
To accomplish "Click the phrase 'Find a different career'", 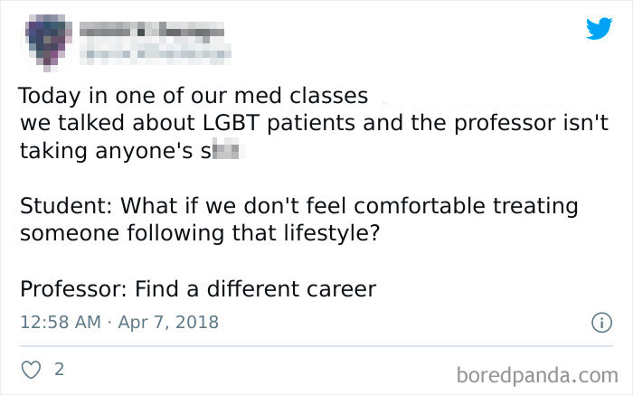I will coord(255,289).
